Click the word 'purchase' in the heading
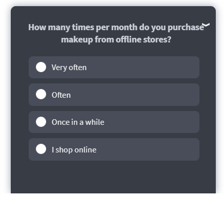Viewport: 224px width, 198px height. (x=186, y=28)
